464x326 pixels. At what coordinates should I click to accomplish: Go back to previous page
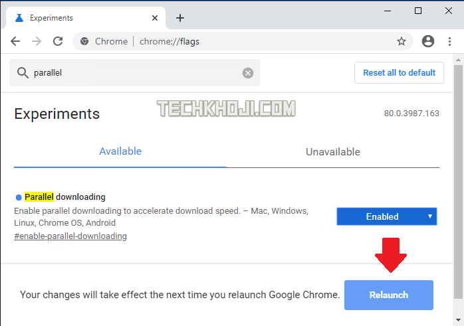[15, 41]
